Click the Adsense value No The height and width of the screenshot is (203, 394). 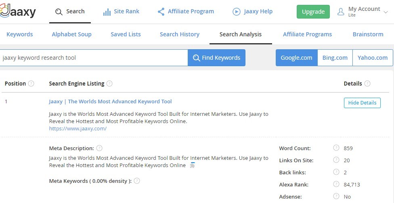tap(347, 197)
